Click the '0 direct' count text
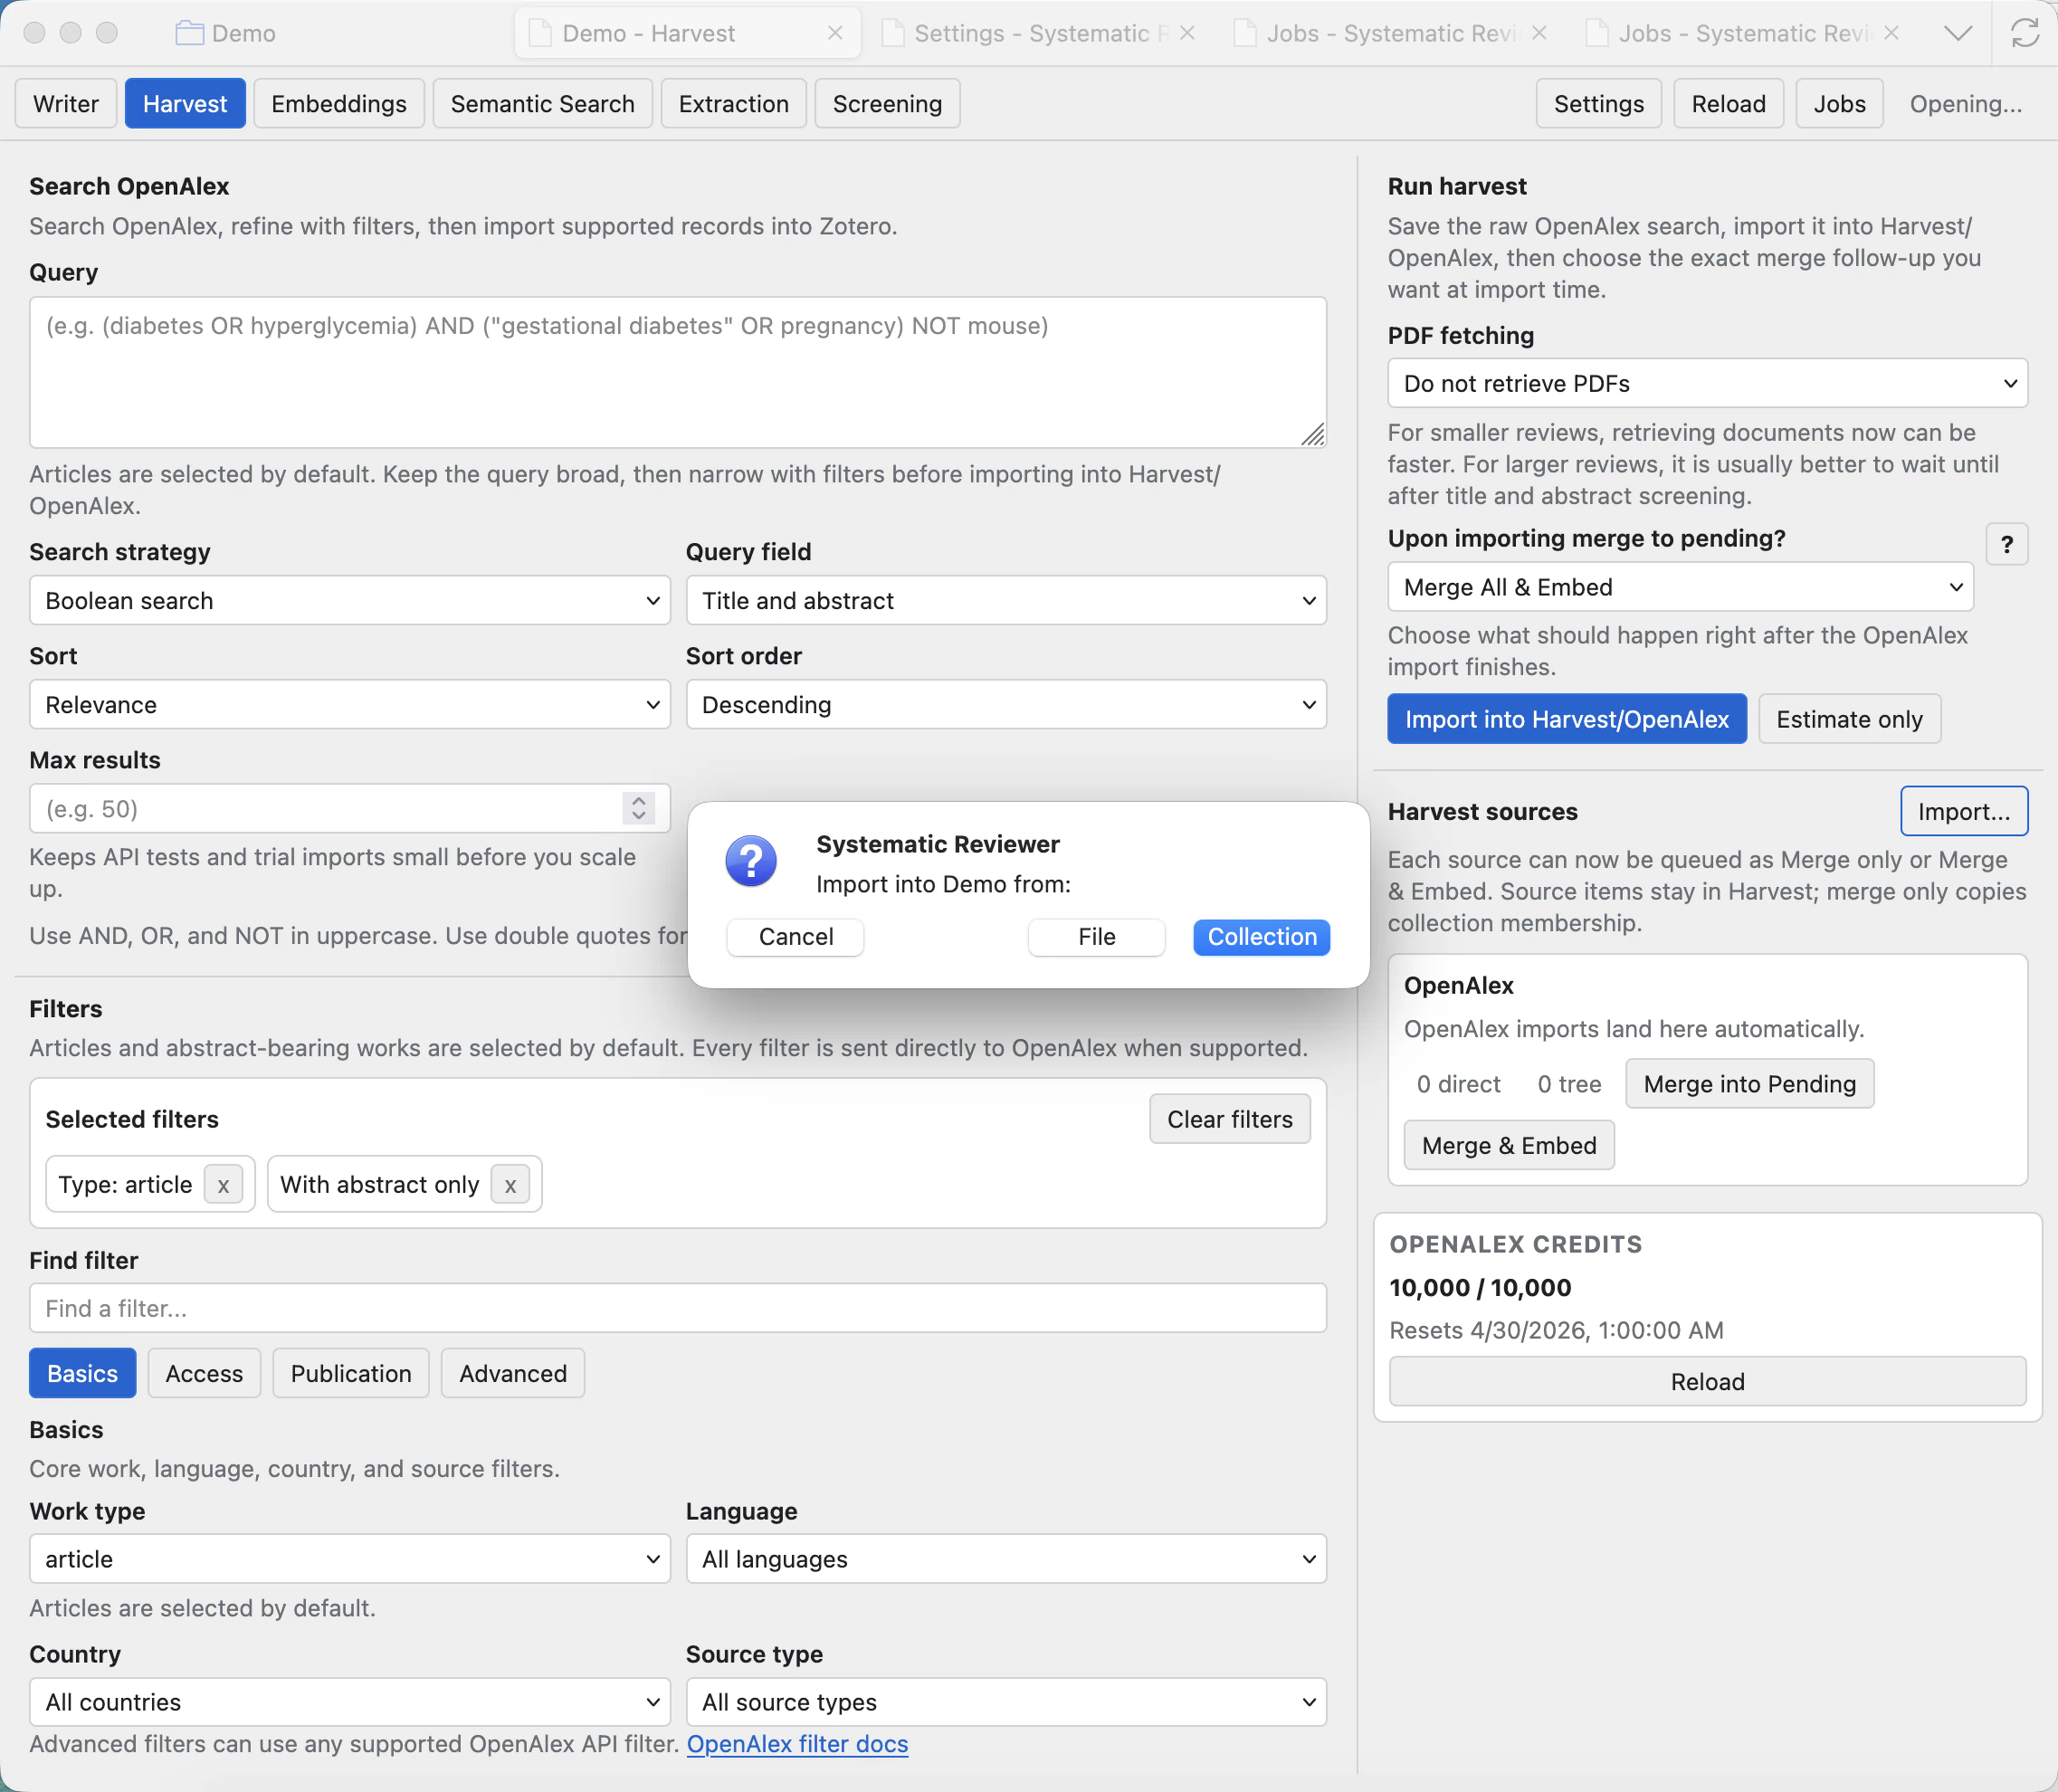The width and height of the screenshot is (2058, 1792). click(x=1458, y=1084)
